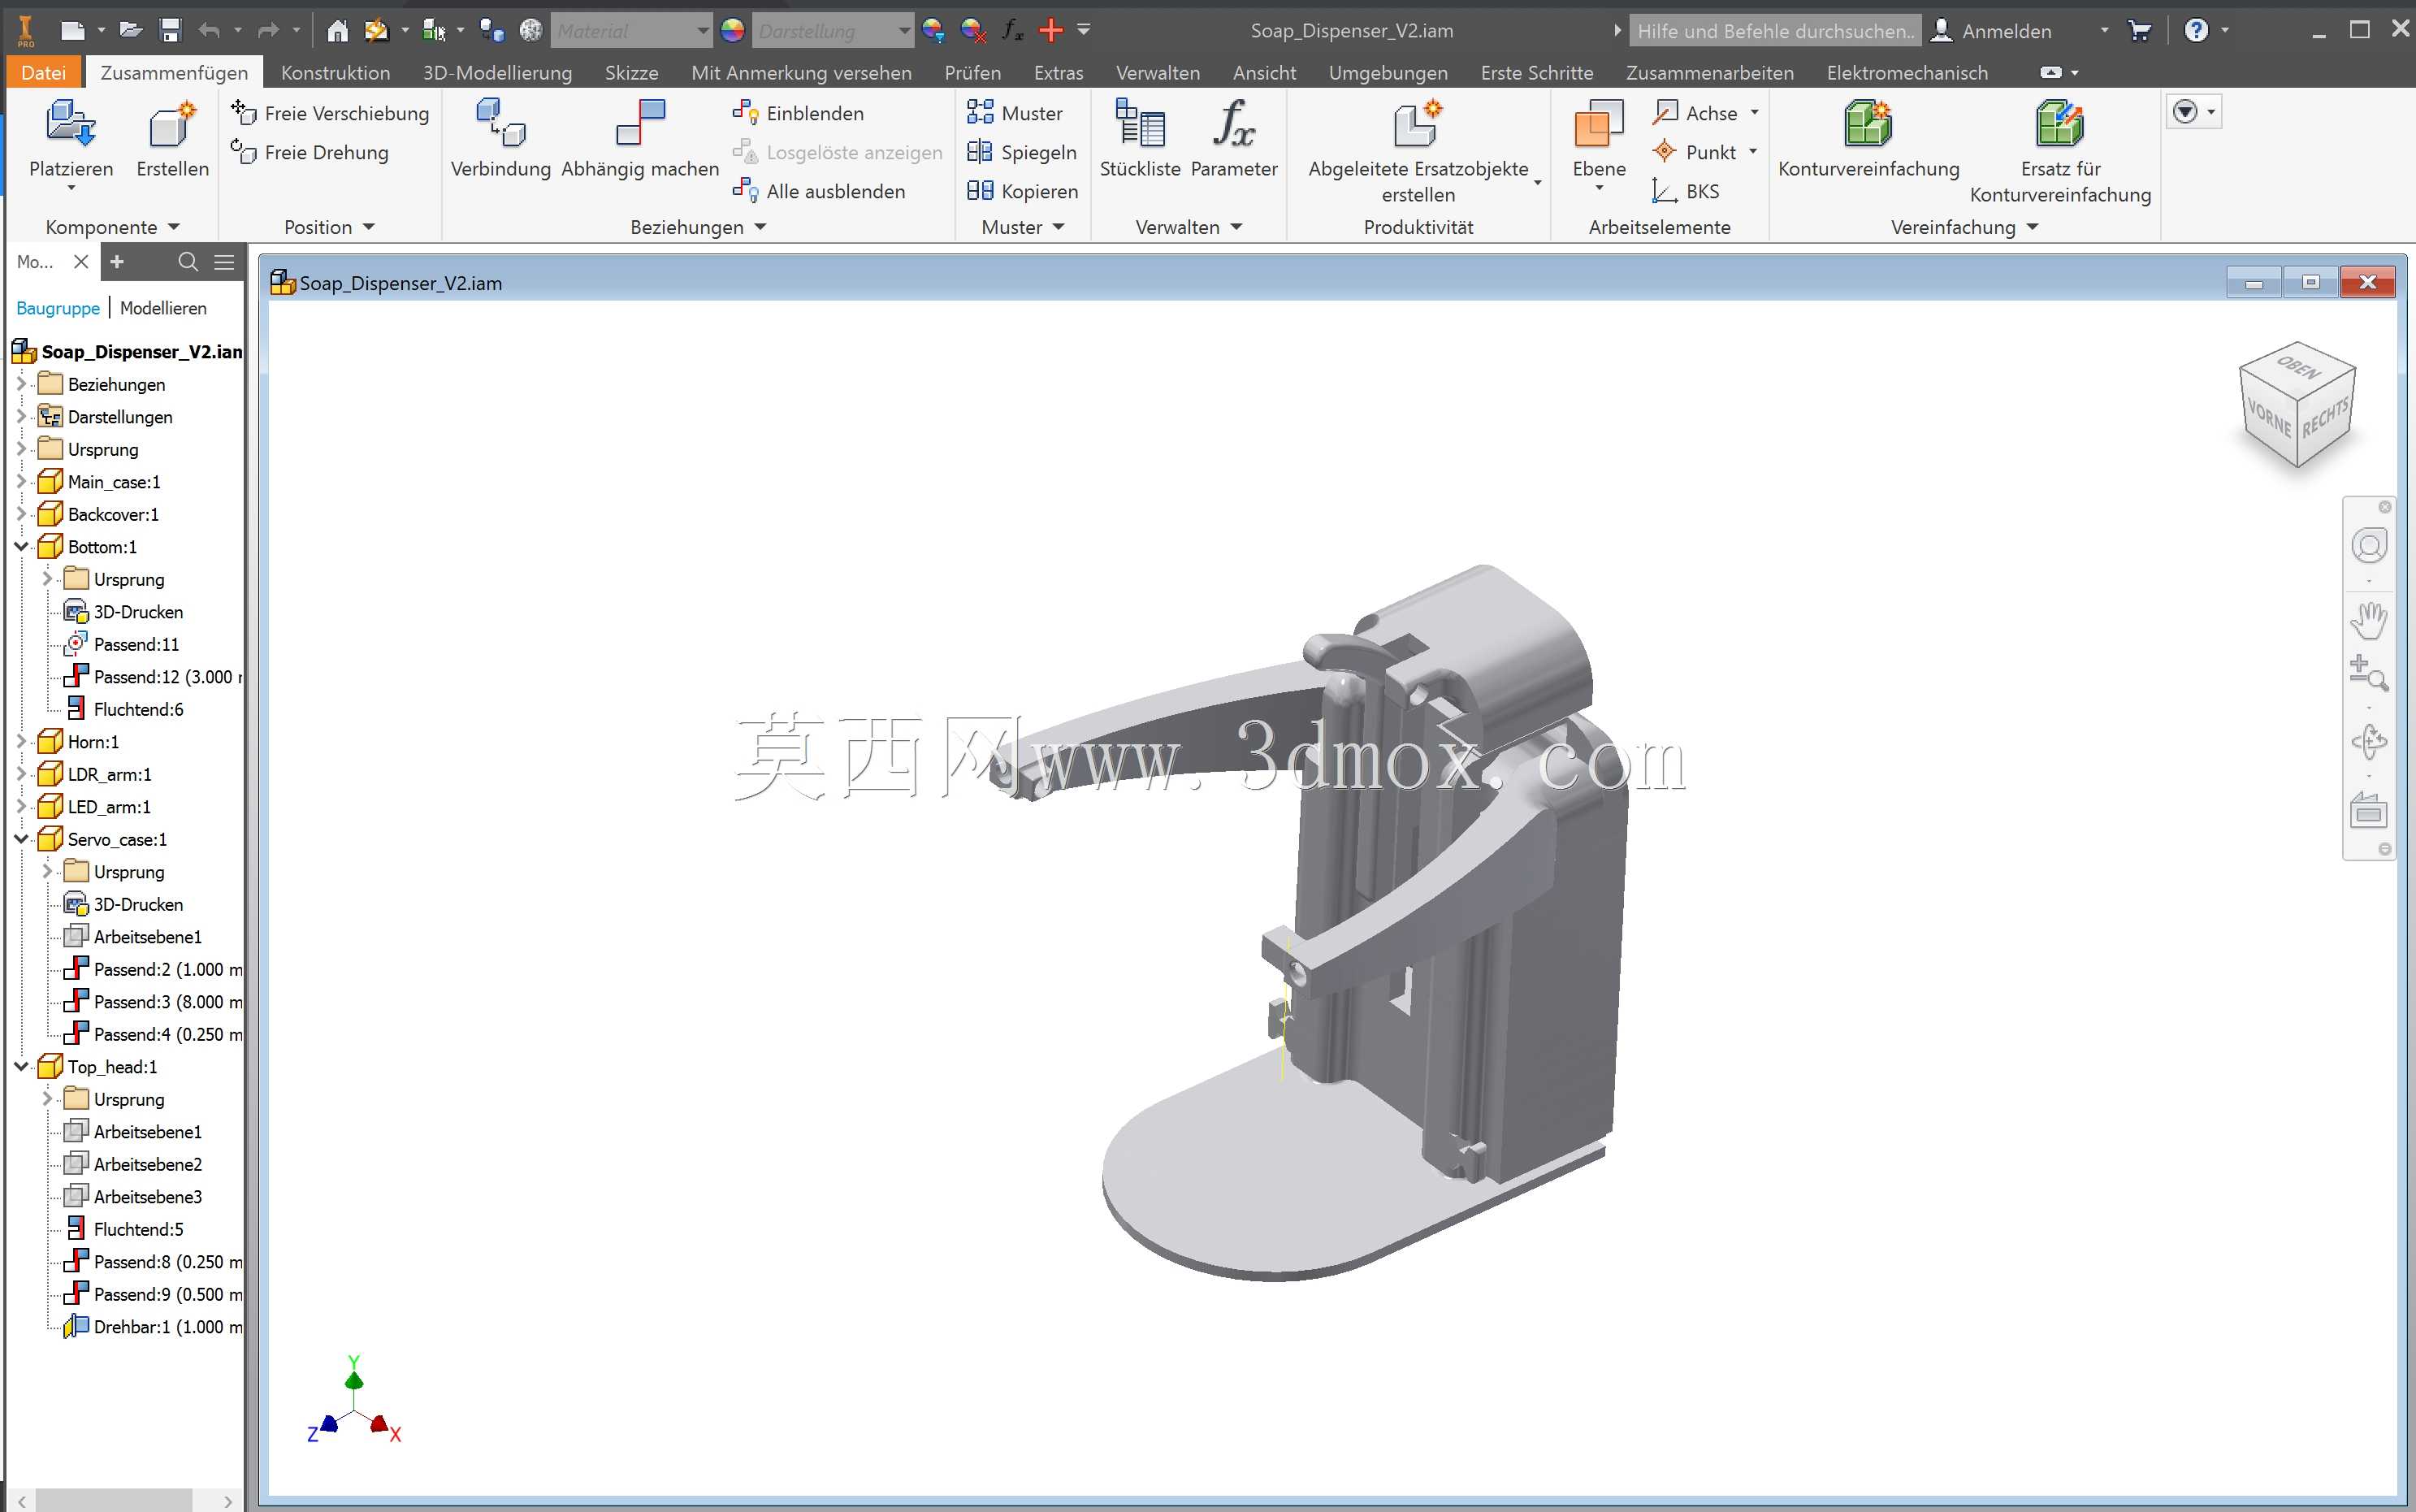Image resolution: width=2416 pixels, height=1512 pixels.
Task: Select the Zoom tool in navigation bar
Action: (2368, 672)
